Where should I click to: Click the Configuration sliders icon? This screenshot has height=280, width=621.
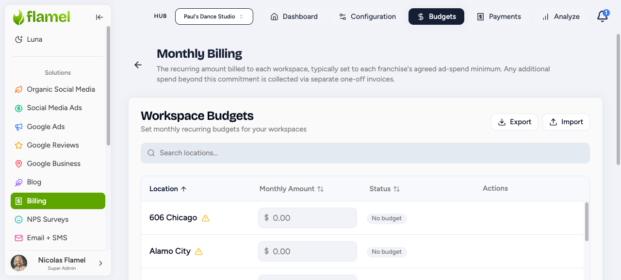coord(343,16)
